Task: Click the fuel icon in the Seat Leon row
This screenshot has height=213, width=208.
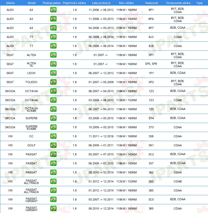Action: tap(53, 73)
